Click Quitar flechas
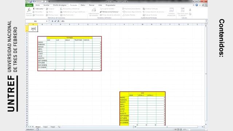The image size is (233, 131). pos(129,15)
